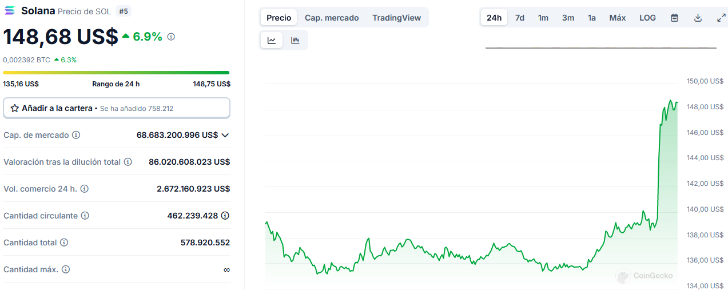This screenshot has height=290, width=728.
Task: Click the 24h range progress bar
Action: (x=116, y=73)
